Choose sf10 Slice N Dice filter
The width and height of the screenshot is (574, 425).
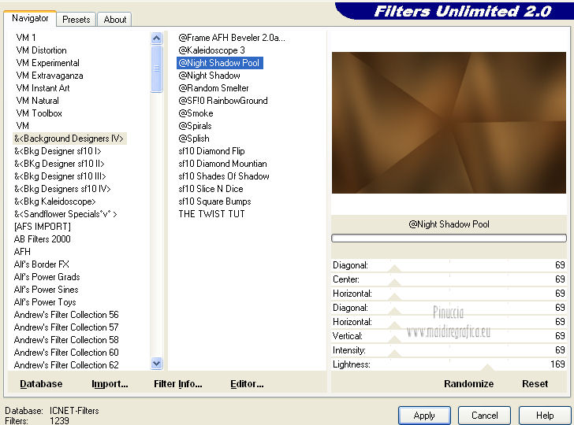[211, 189]
